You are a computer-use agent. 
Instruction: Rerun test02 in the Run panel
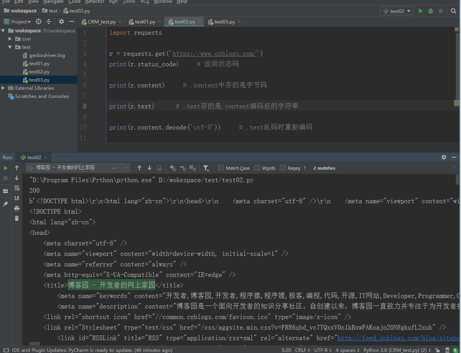point(5,168)
